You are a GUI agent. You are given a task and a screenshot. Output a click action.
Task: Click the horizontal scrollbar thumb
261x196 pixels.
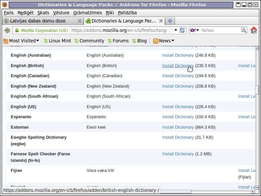175,192
